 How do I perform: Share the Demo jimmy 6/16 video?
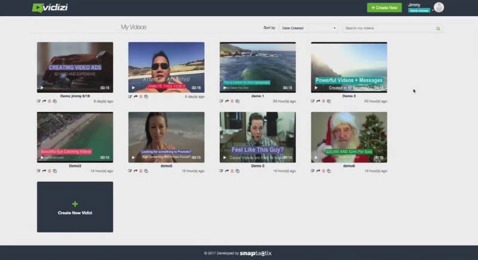(44, 101)
